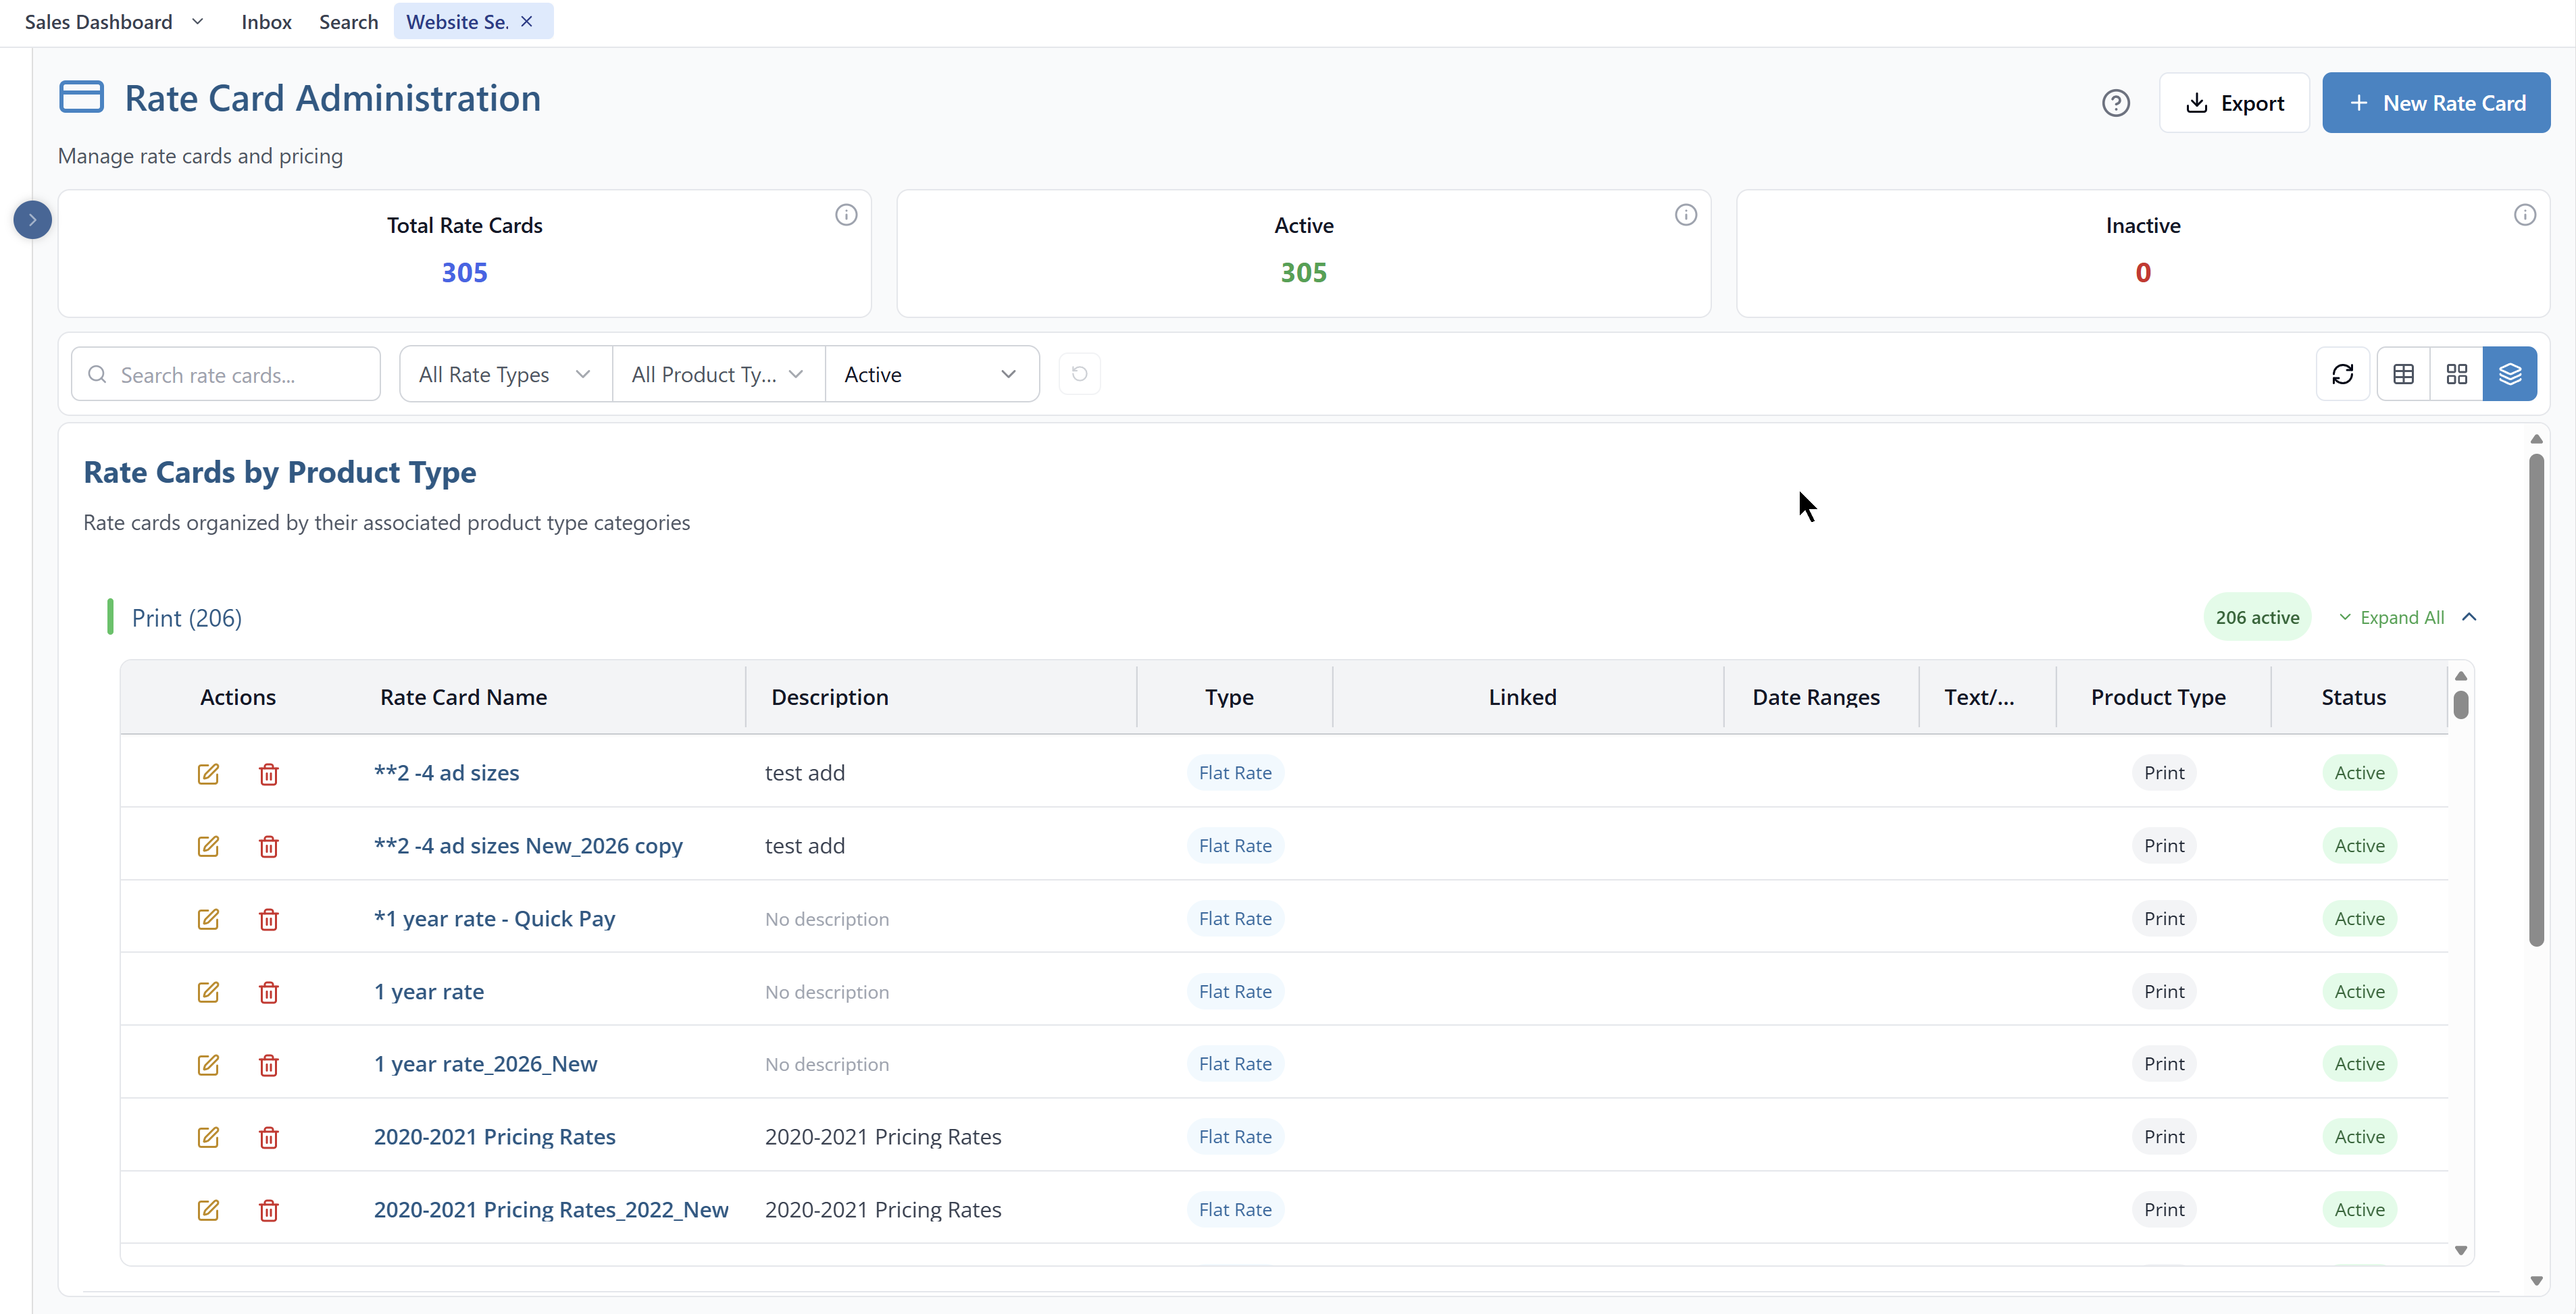The height and width of the screenshot is (1314, 2576).
Task: Open '2020-2021 Pricing Rates_2022_New' link
Action: tap(551, 1210)
